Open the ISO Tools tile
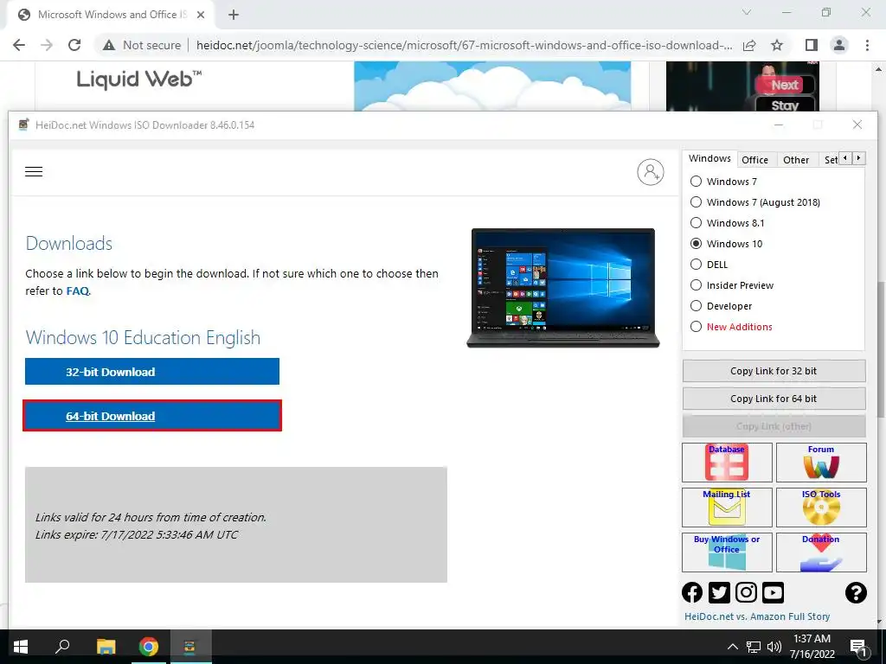This screenshot has height=664, width=886. pyautogui.click(x=821, y=507)
